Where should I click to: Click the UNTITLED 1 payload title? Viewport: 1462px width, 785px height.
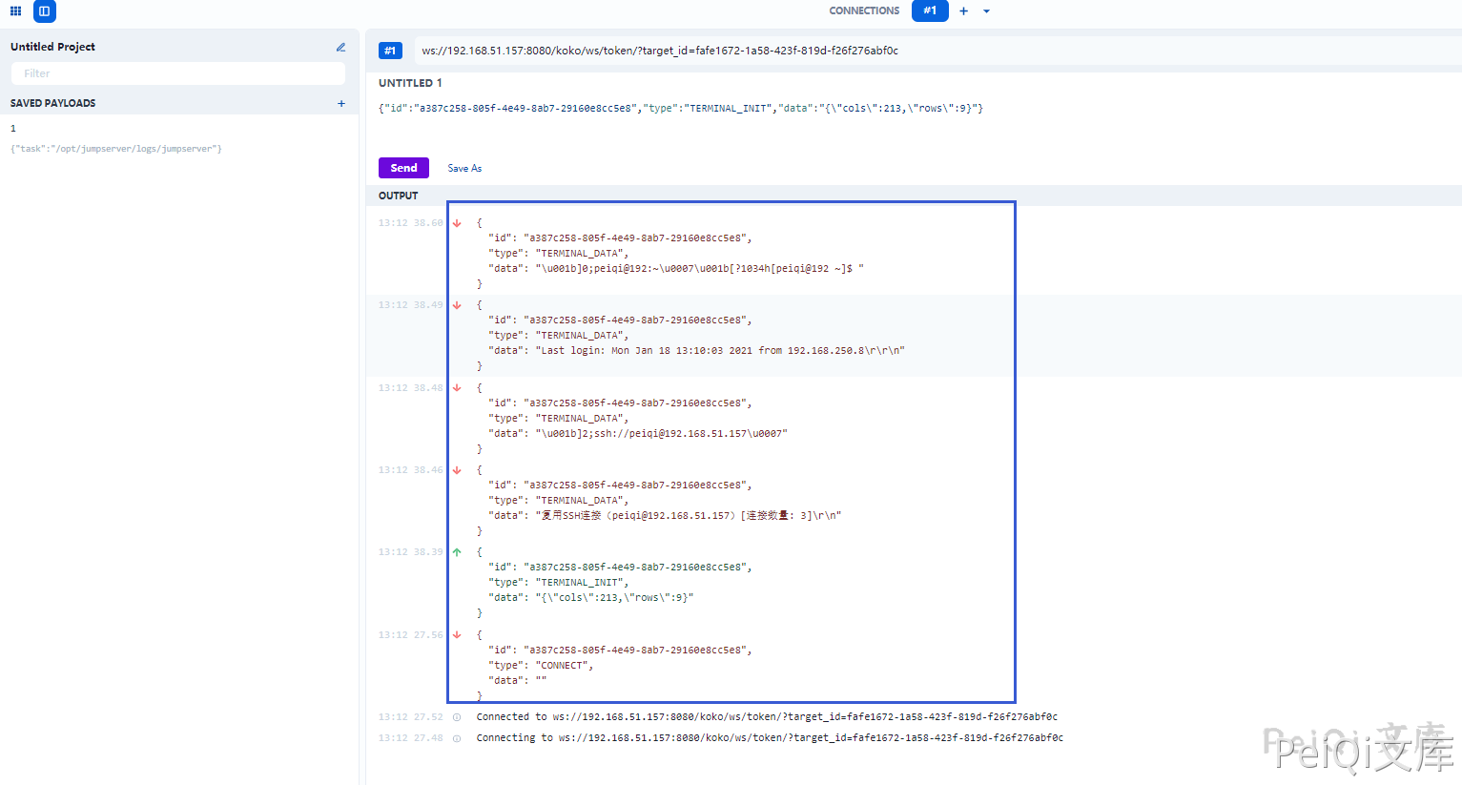410,83
